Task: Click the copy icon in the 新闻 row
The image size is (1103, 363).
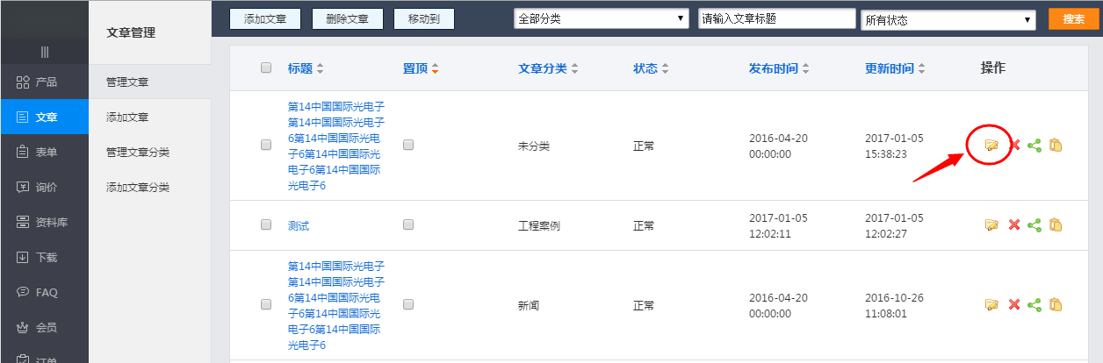Action: [1056, 304]
